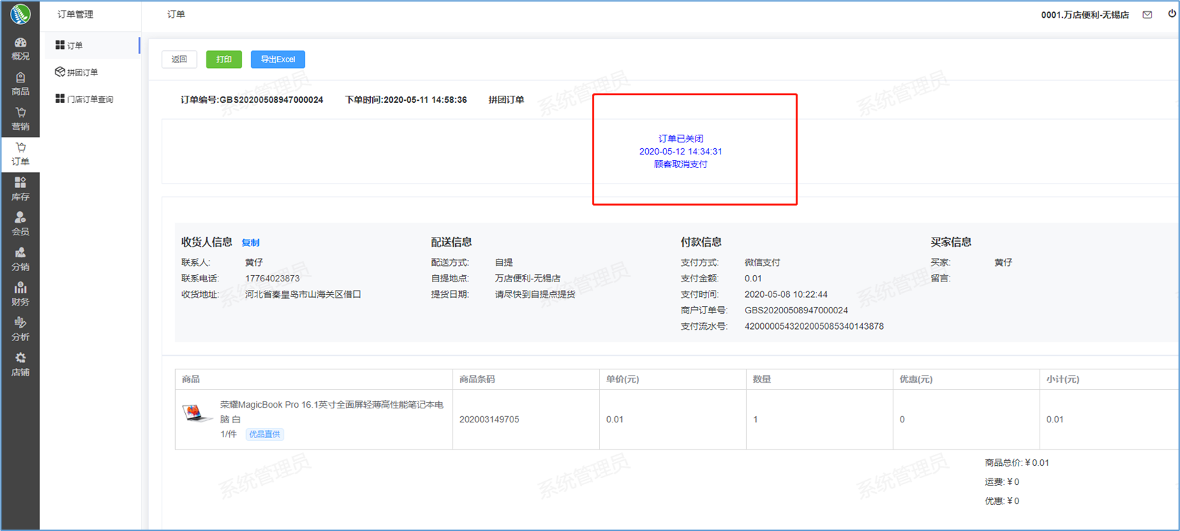This screenshot has width=1180, height=531.
Task: Open the 商品 products section
Action: coord(20,84)
